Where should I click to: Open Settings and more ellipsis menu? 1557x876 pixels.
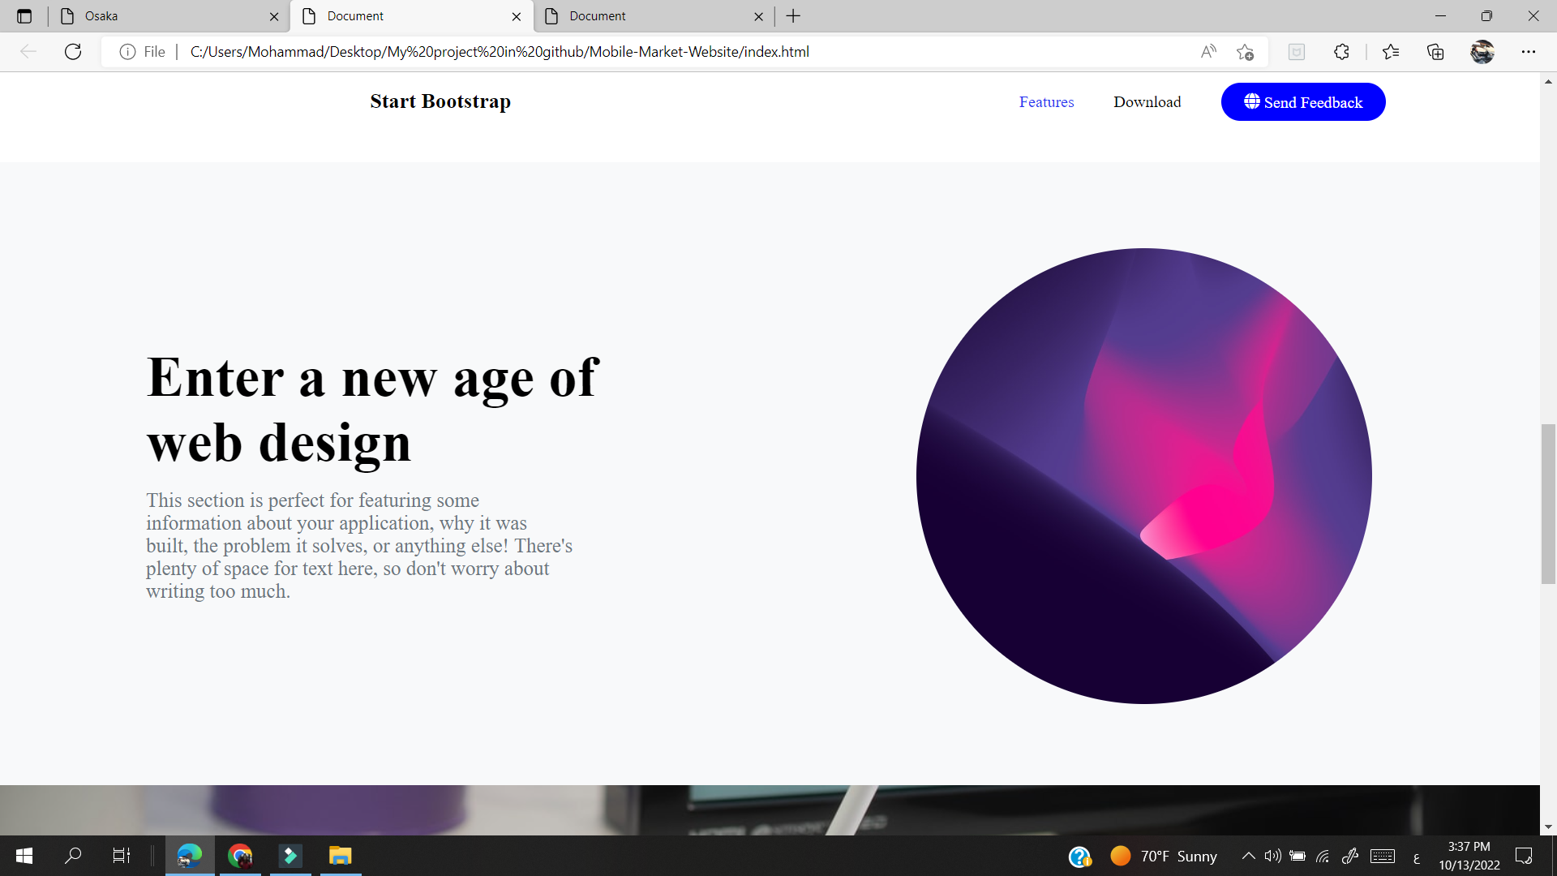1529,52
